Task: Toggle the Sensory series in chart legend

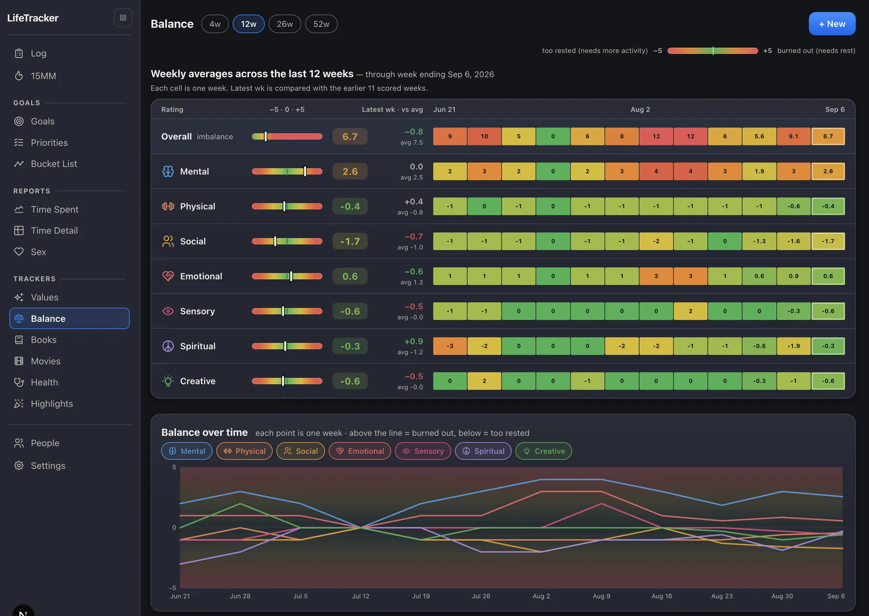Action: pos(423,451)
